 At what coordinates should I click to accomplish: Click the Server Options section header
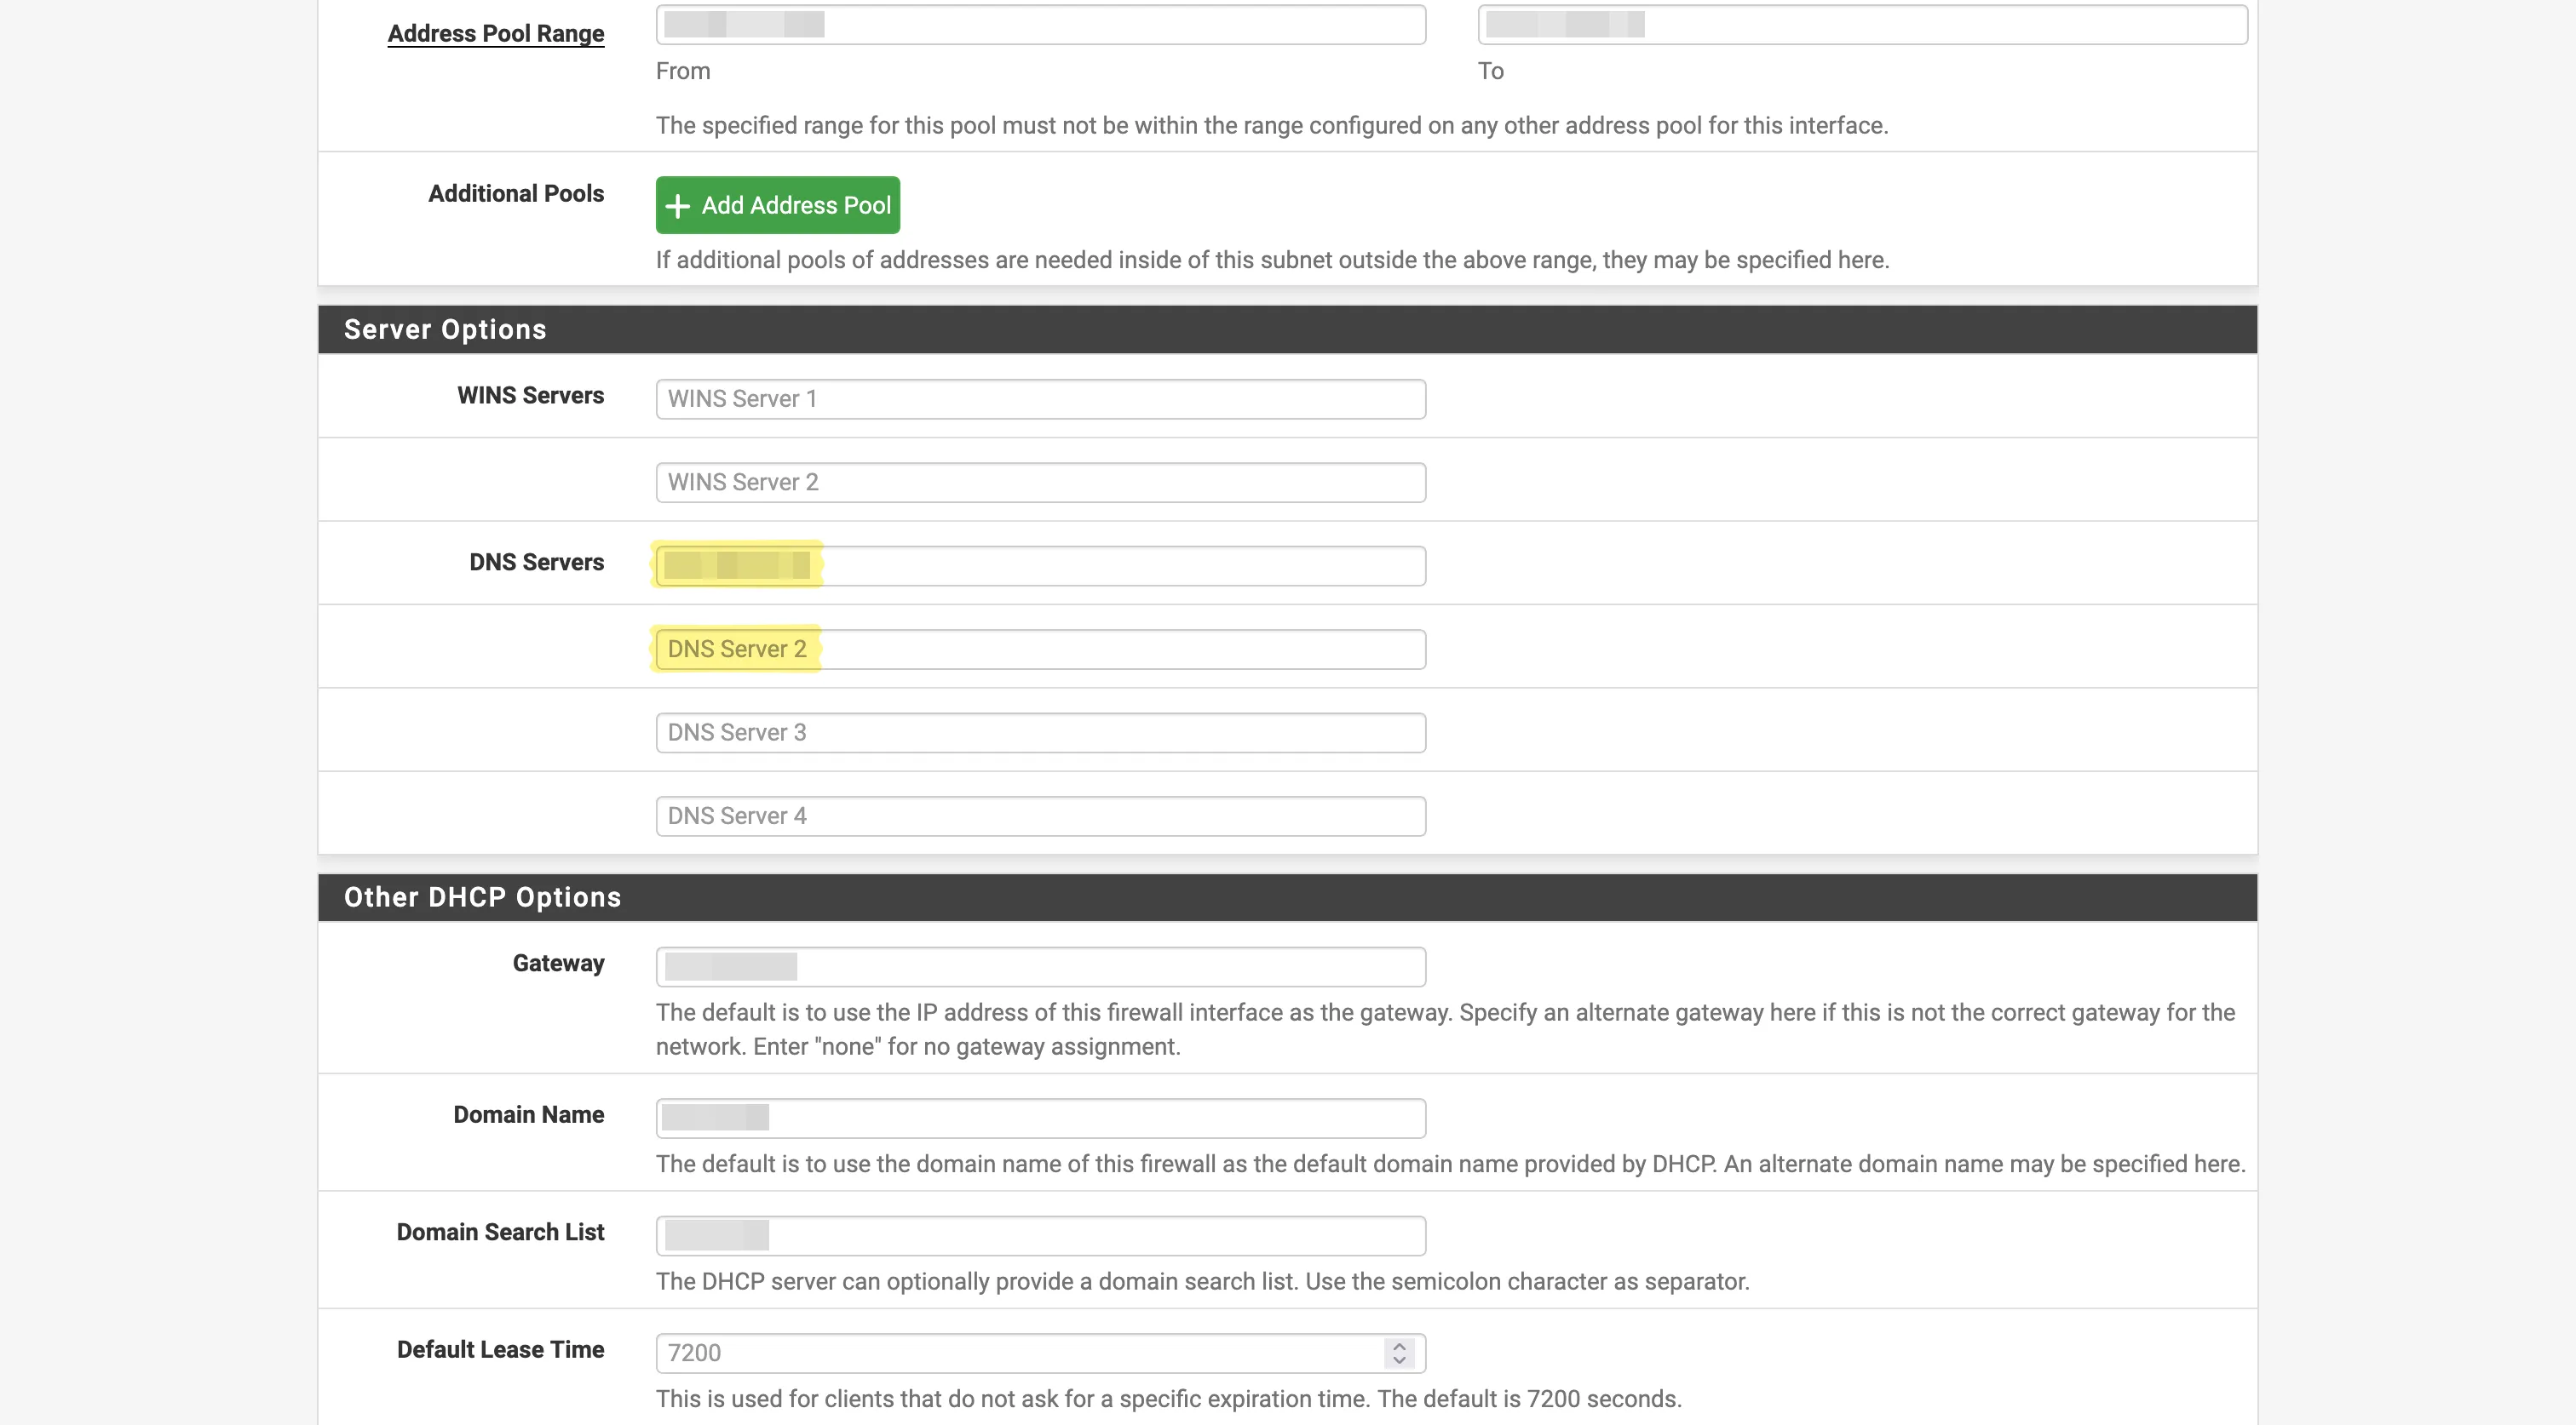[x=1287, y=329]
